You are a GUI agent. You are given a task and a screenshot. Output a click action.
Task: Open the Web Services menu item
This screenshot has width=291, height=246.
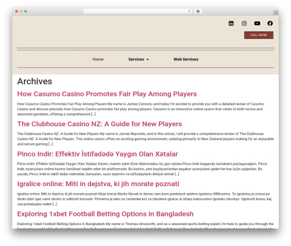tap(186, 59)
